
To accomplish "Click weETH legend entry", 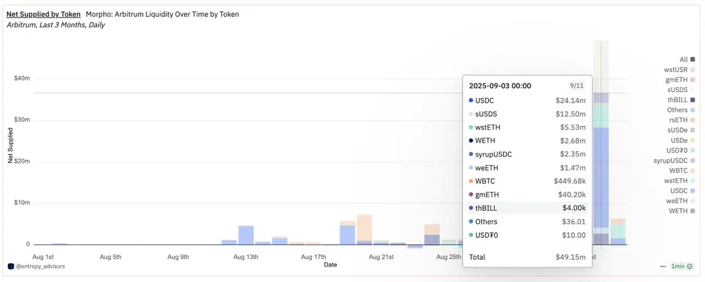I will click(x=681, y=201).
